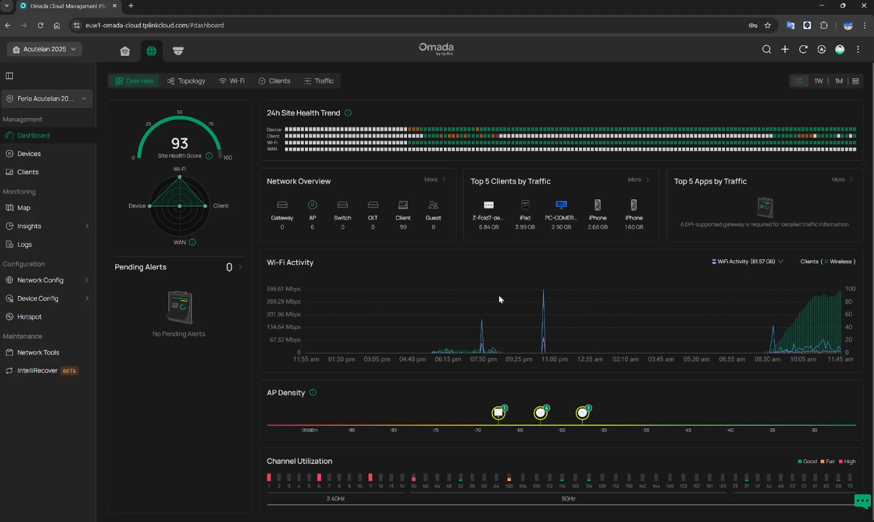Switch to the Topology tab
Image resolution: width=874 pixels, height=522 pixels.
tap(186, 81)
